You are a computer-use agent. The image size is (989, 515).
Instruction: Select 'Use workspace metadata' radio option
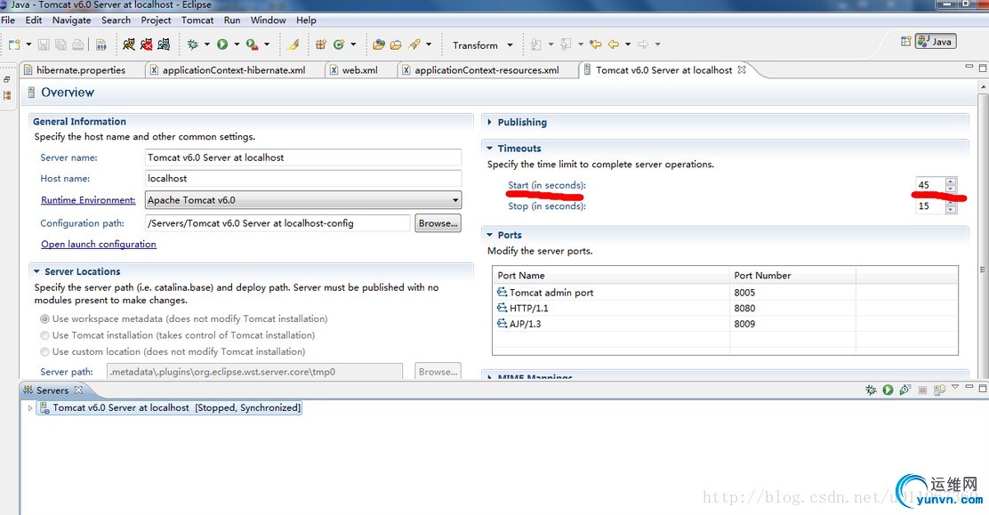(x=44, y=319)
